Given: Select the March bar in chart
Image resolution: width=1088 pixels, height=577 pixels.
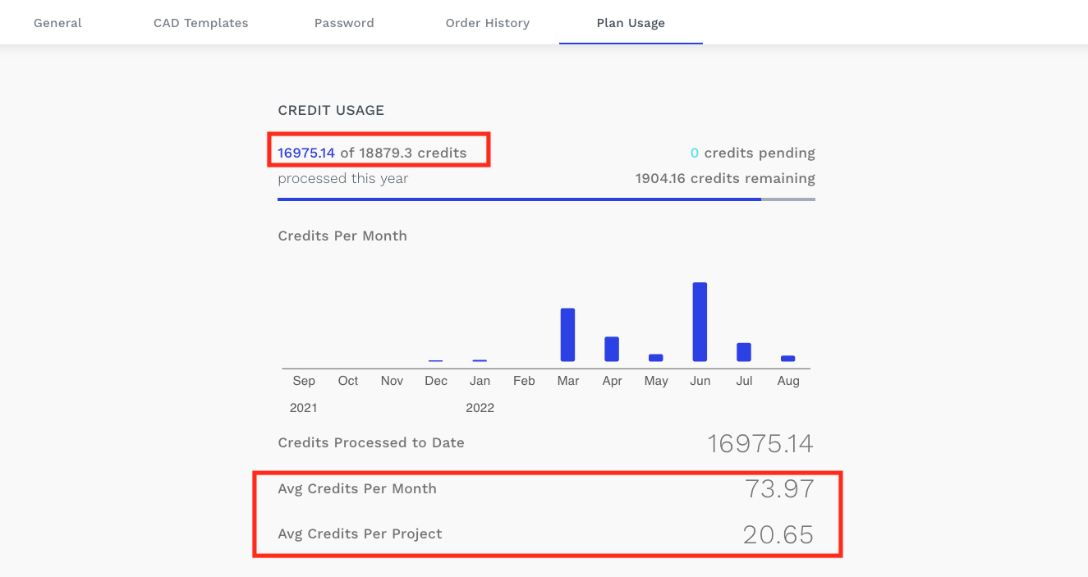Looking at the screenshot, I should click(567, 335).
